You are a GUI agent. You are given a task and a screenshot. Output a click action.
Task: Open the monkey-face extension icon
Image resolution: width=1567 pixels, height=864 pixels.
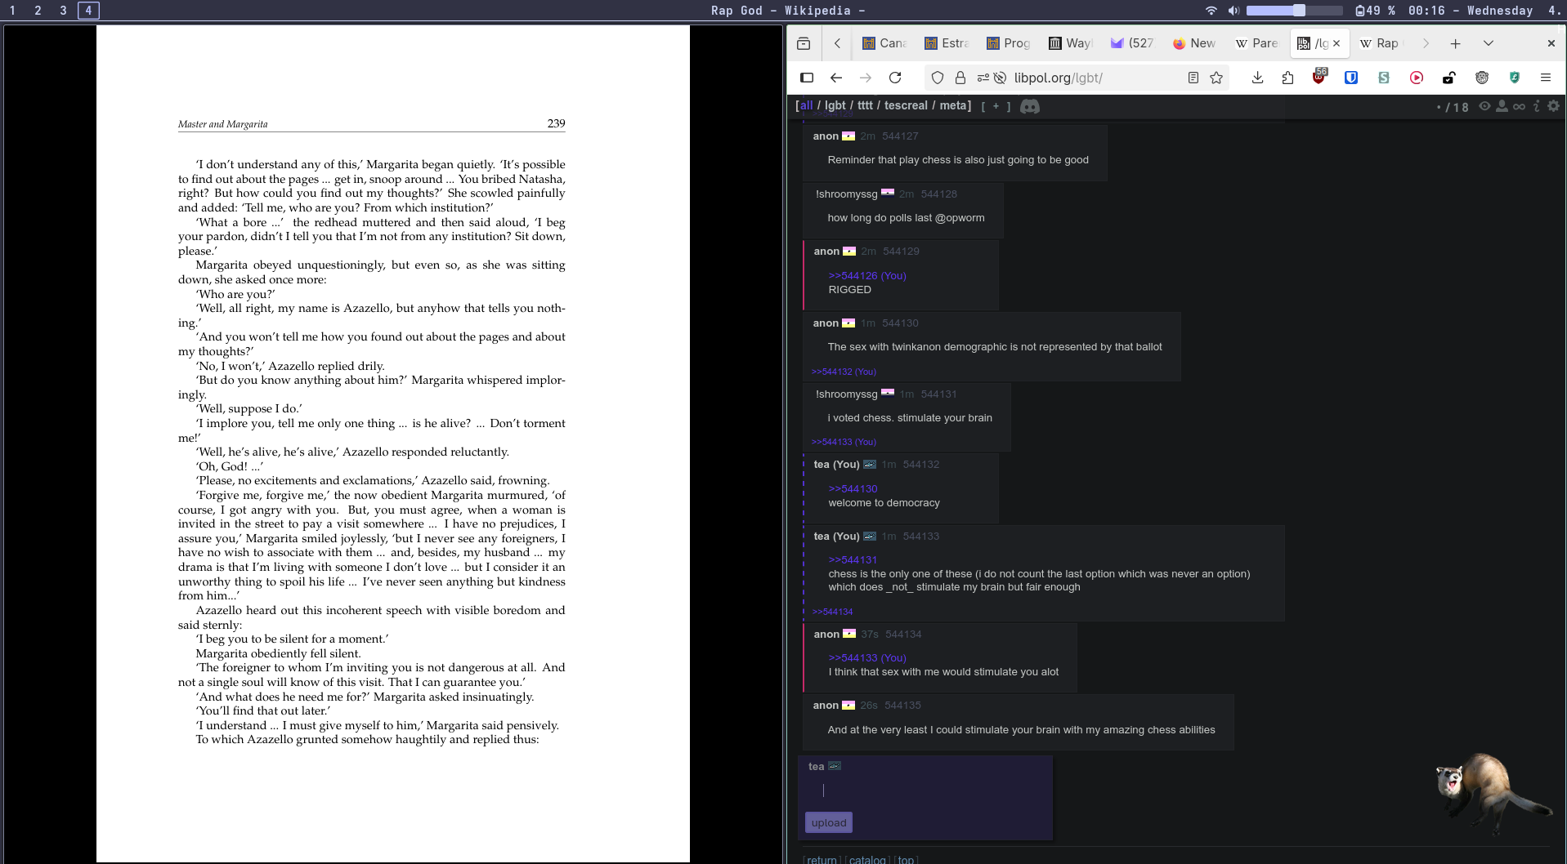coord(1482,78)
